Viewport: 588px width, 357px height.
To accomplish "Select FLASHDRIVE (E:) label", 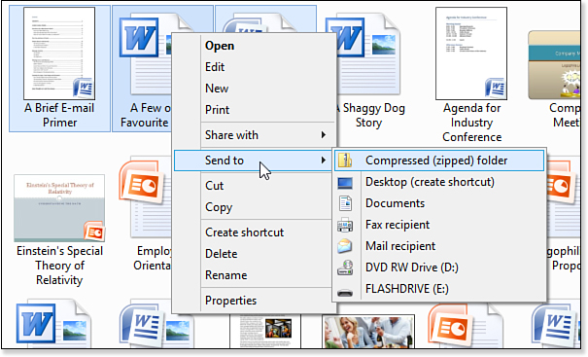I will 407,289.
